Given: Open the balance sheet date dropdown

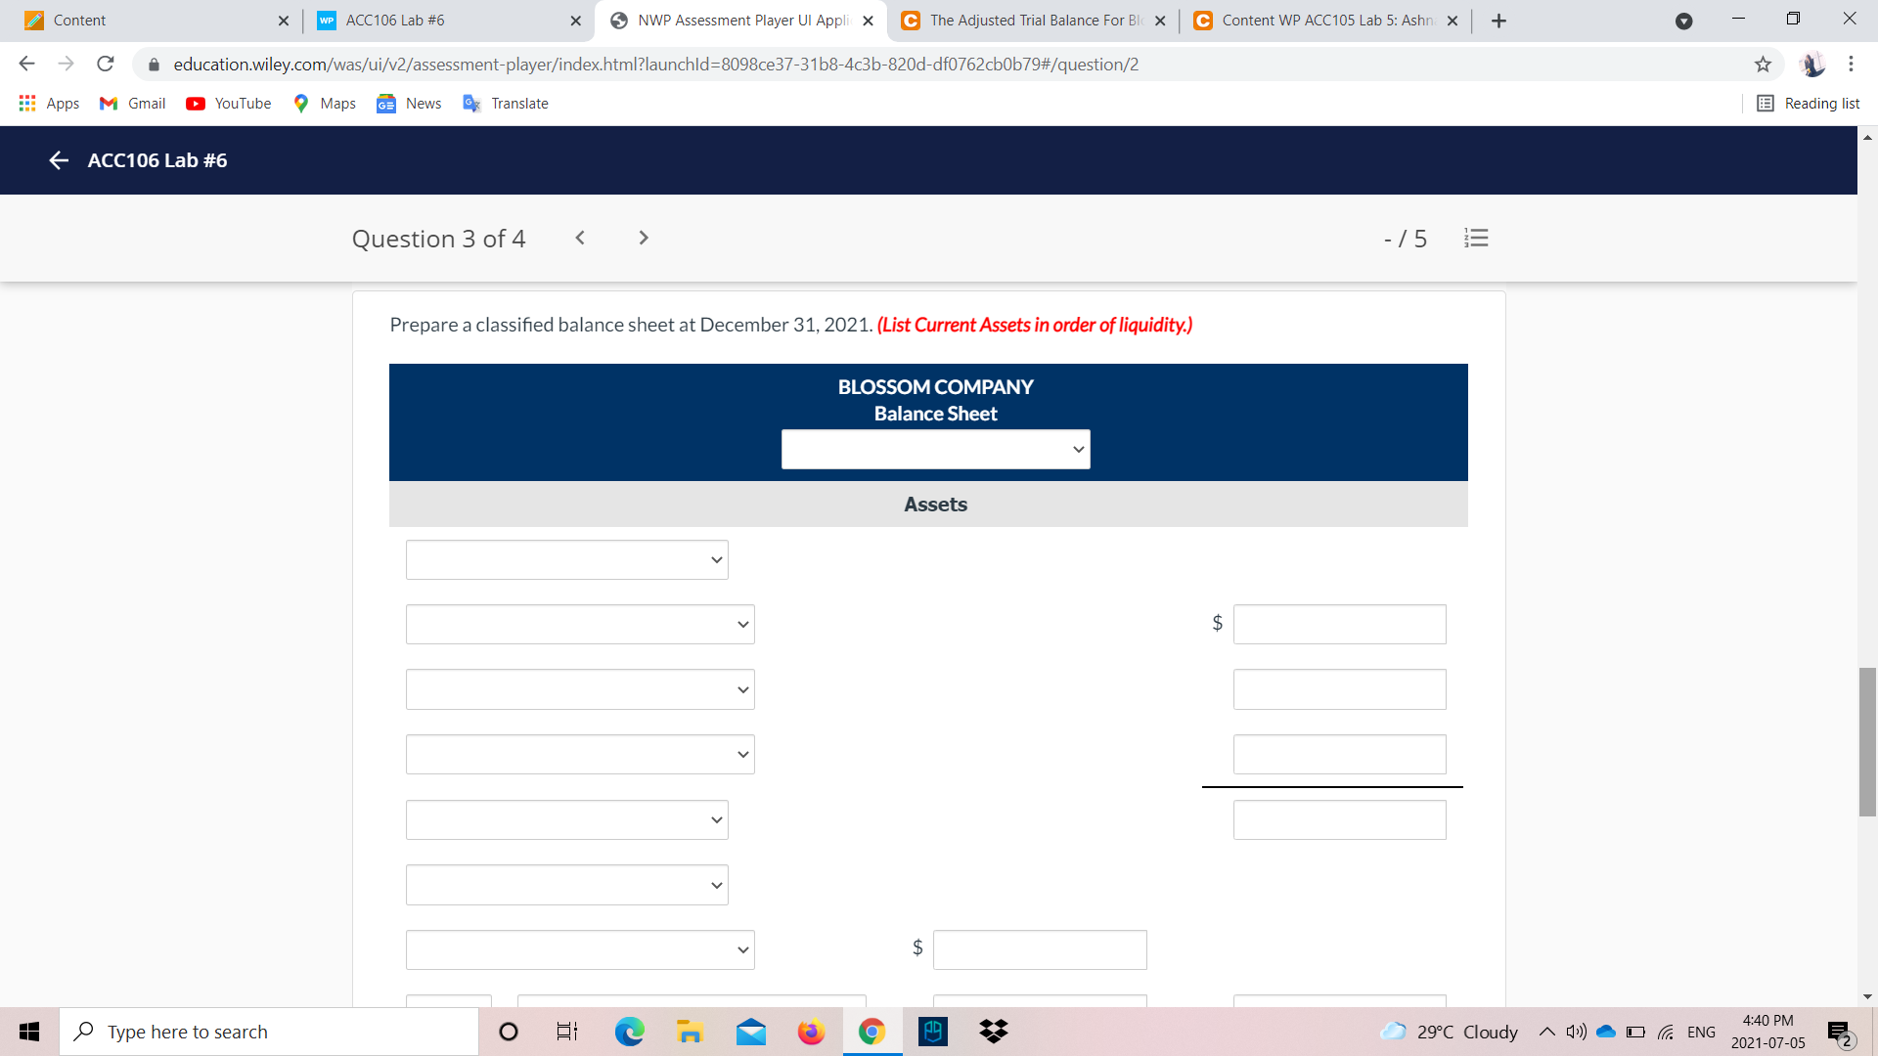Looking at the screenshot, I should (x=935, y=450).
